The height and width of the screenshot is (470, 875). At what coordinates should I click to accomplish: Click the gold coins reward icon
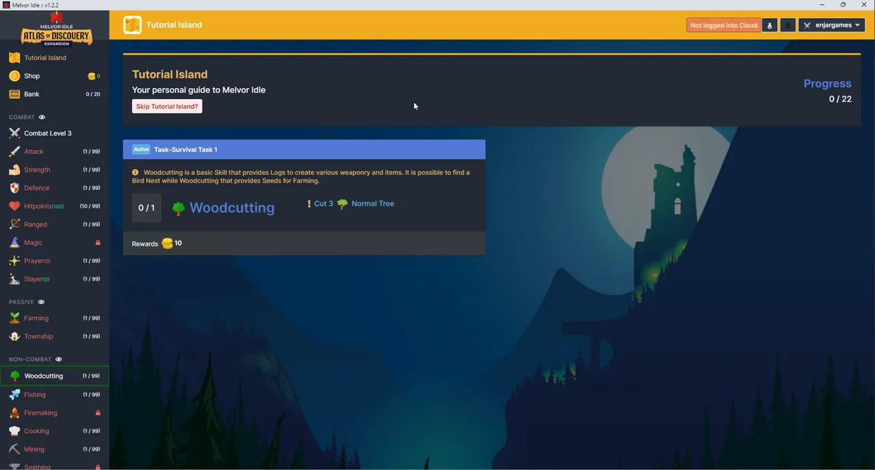click(x=167, y=243)
